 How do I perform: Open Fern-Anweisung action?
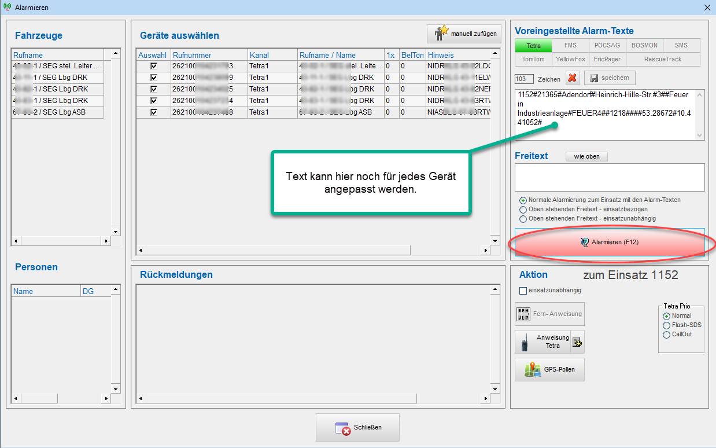tap(549, 314)
